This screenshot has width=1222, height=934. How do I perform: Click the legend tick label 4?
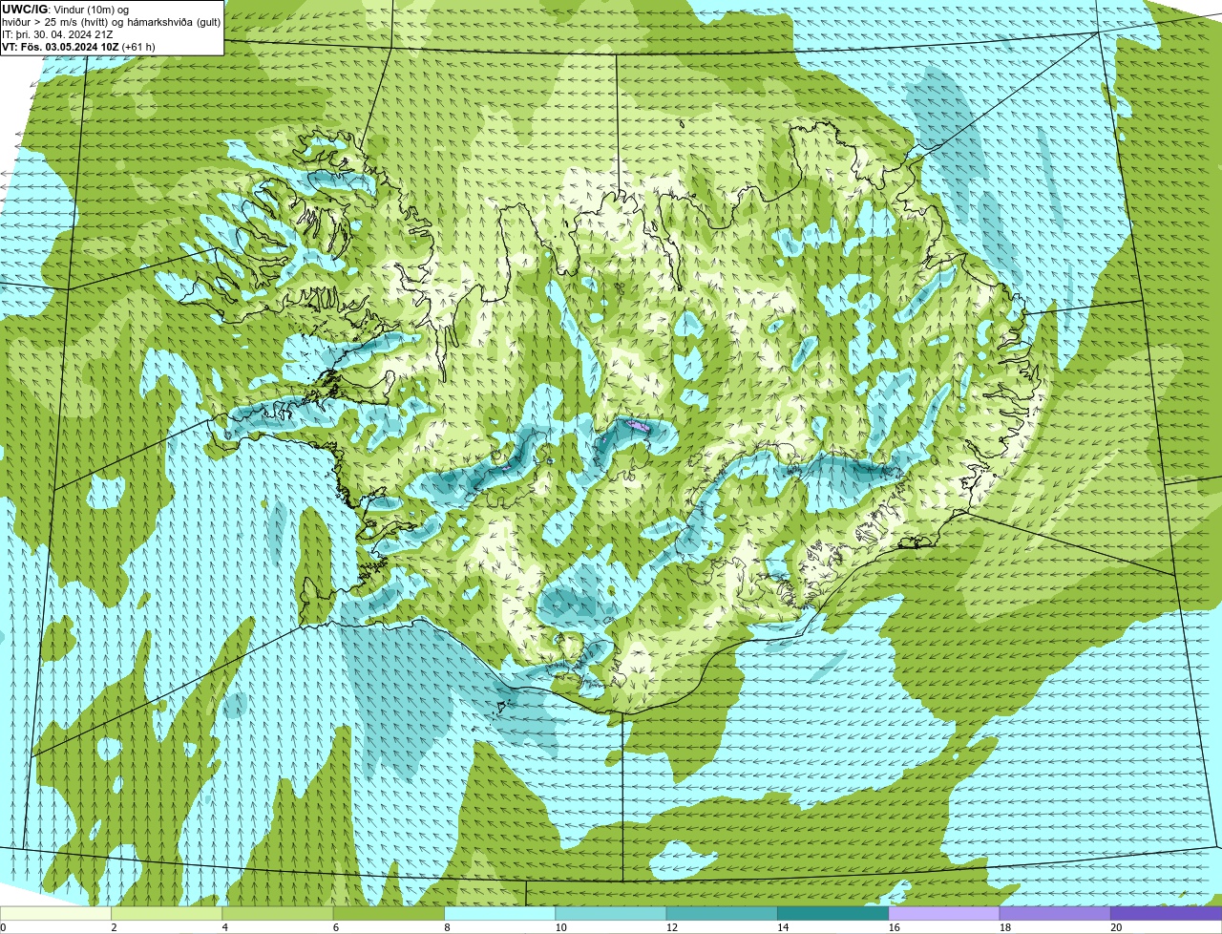coord(225,927)
